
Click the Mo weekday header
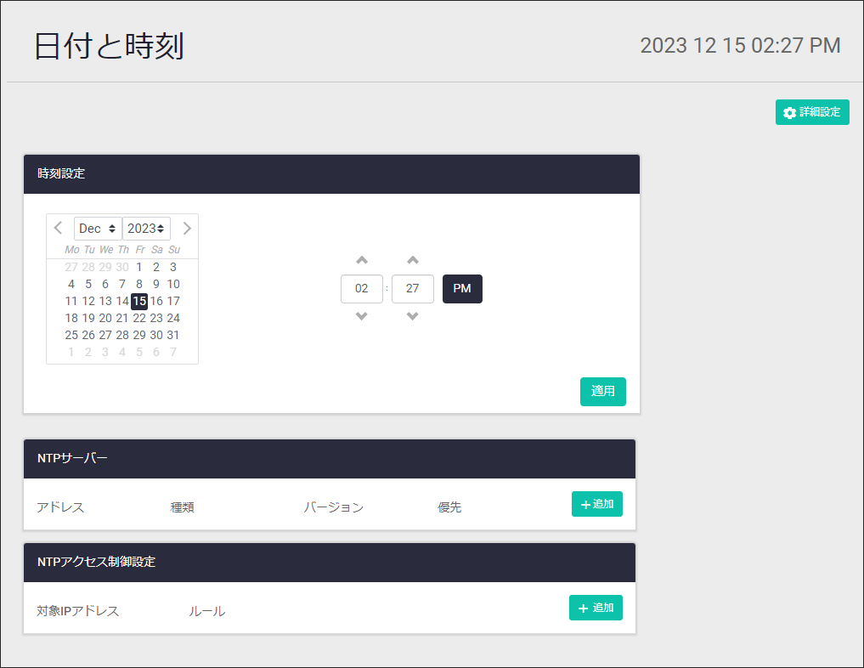coord(71,250)
